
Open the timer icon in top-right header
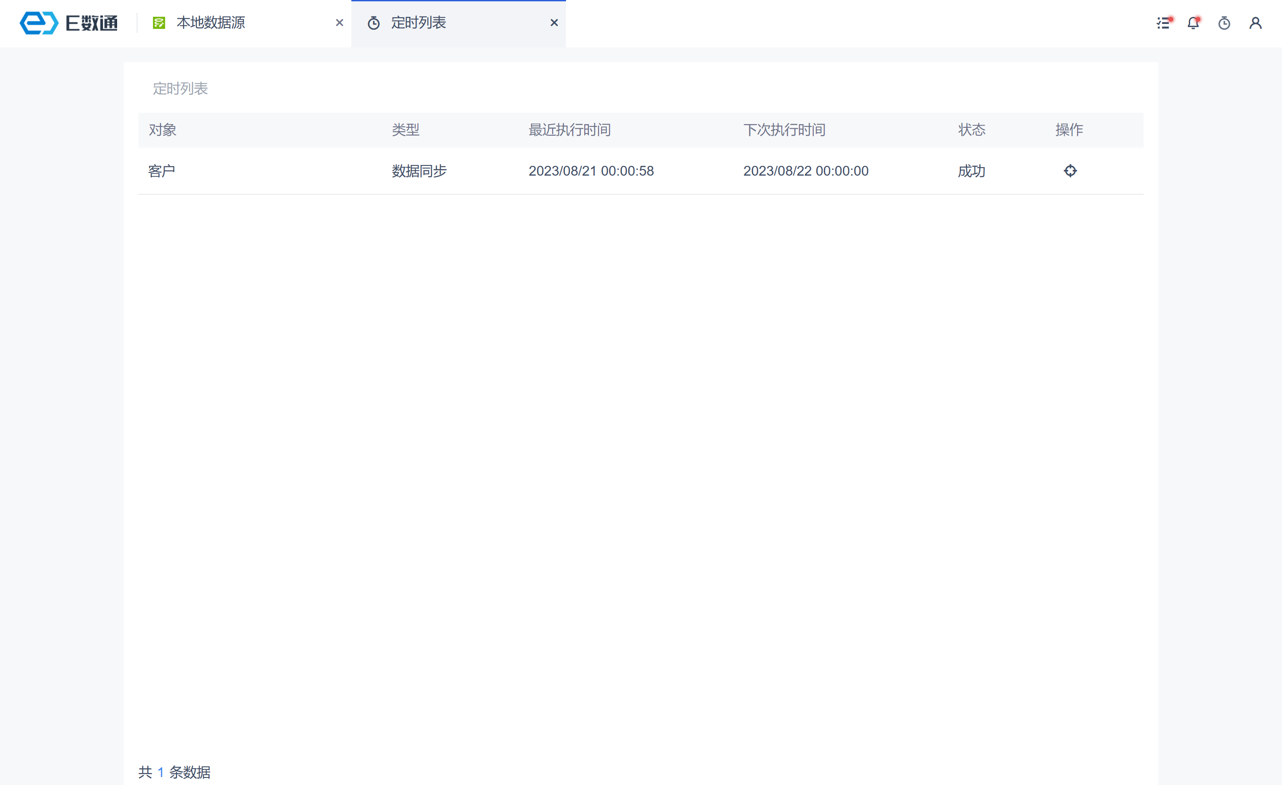pos(1224,23)
